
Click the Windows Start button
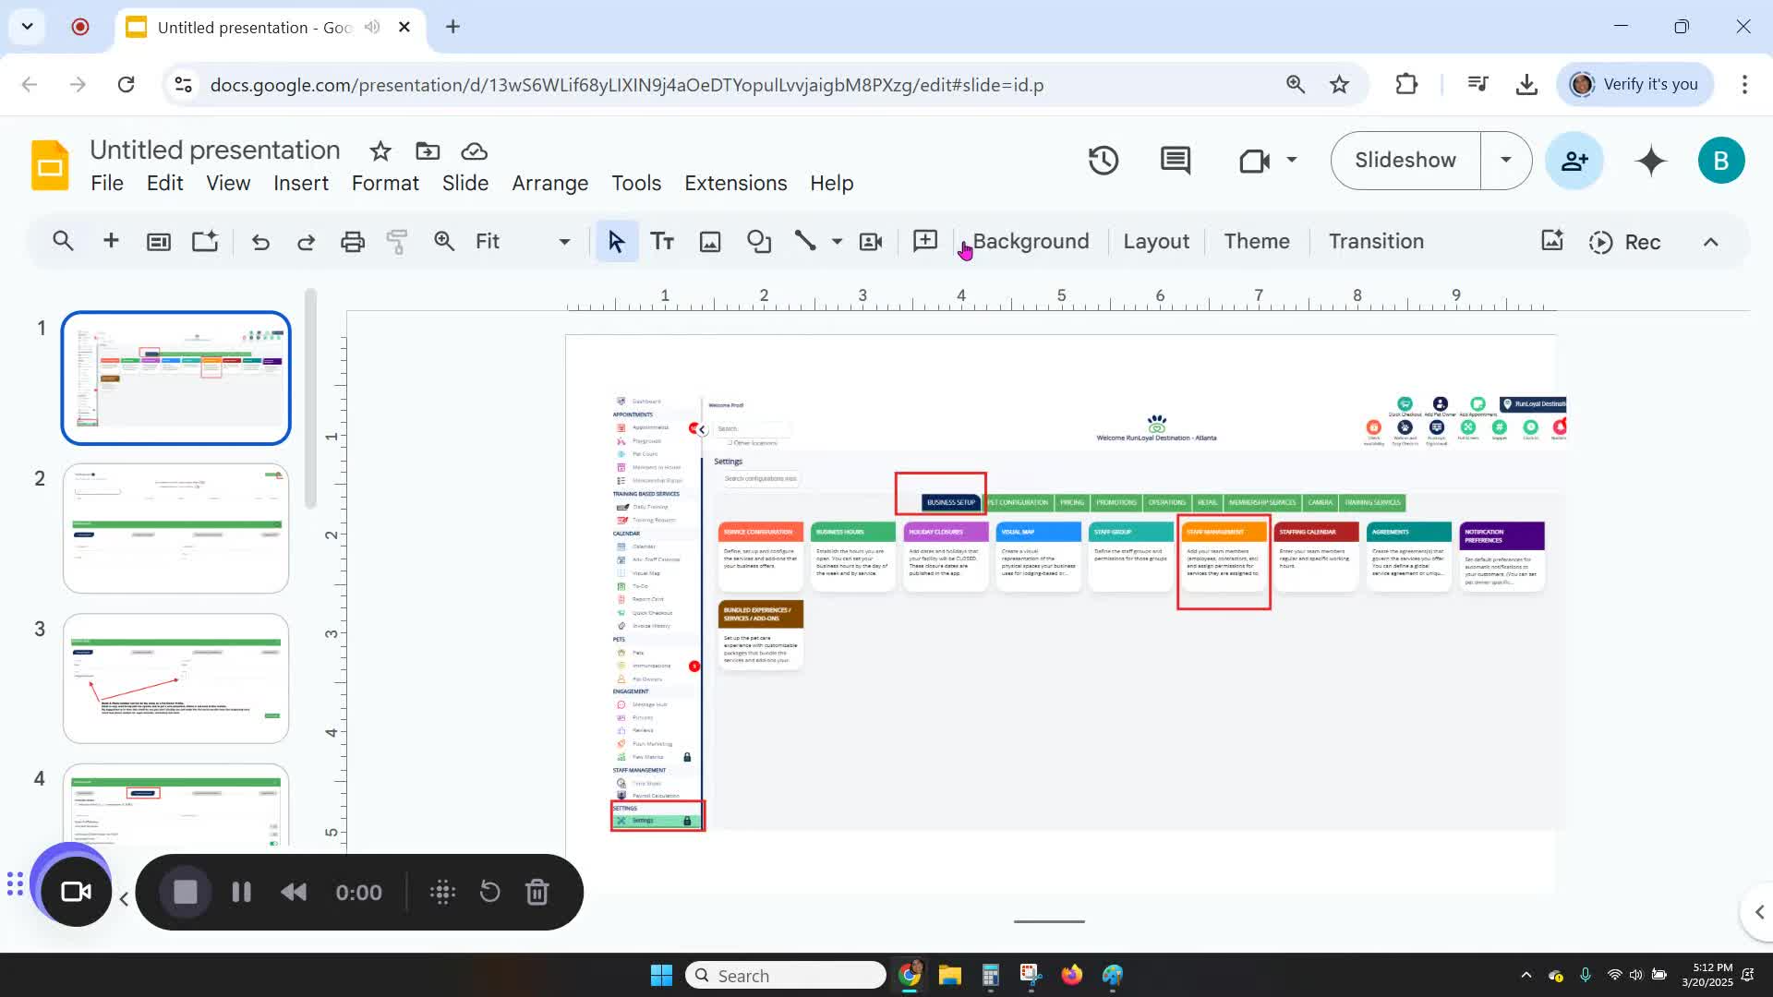point(661,976)
